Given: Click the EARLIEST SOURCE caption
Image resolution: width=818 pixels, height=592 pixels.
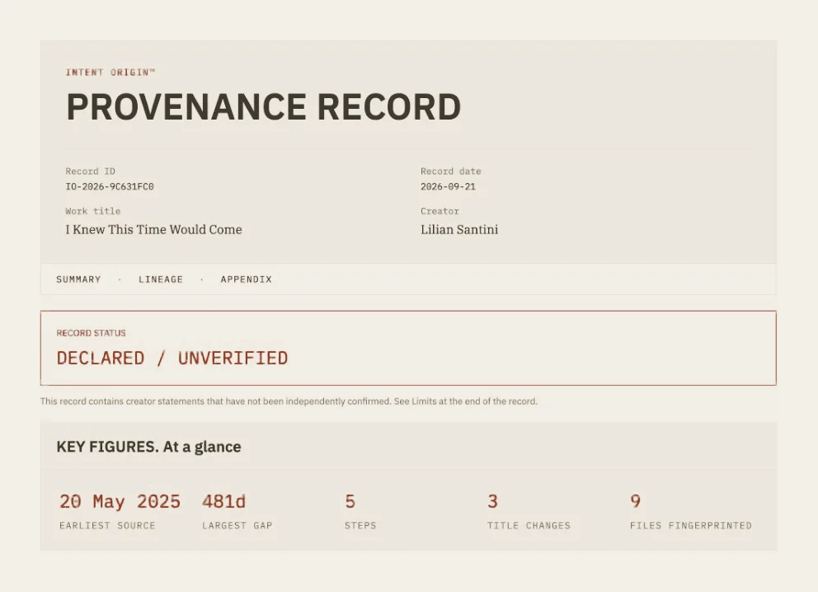Looking at the screenshot, I should point(107,526).
